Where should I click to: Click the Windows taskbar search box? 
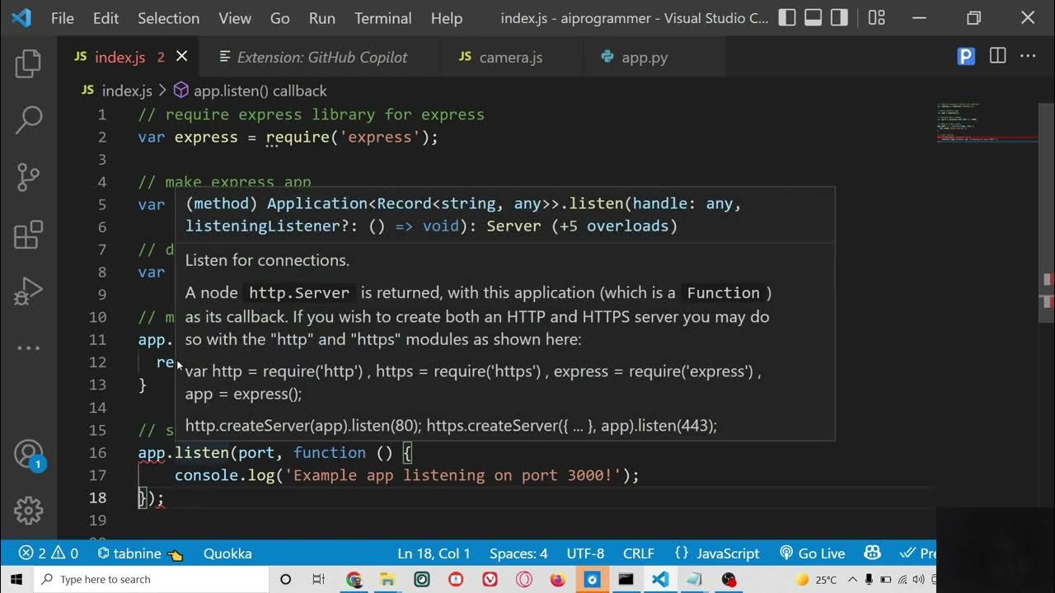click(152, 579)
